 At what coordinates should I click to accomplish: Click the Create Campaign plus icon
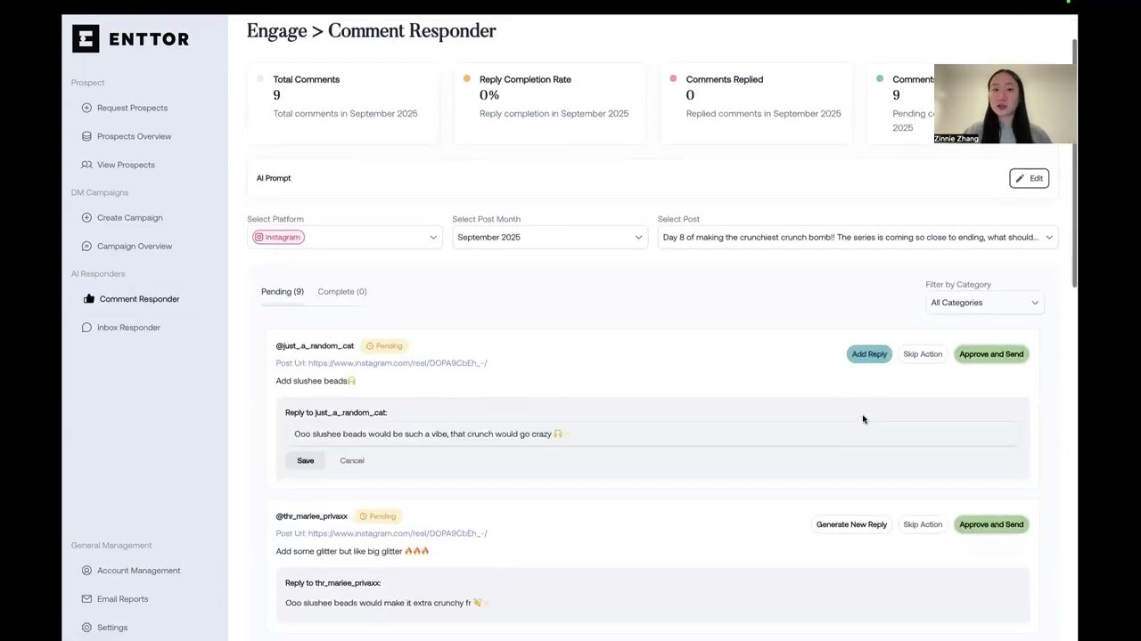click(x=86, y=217)
